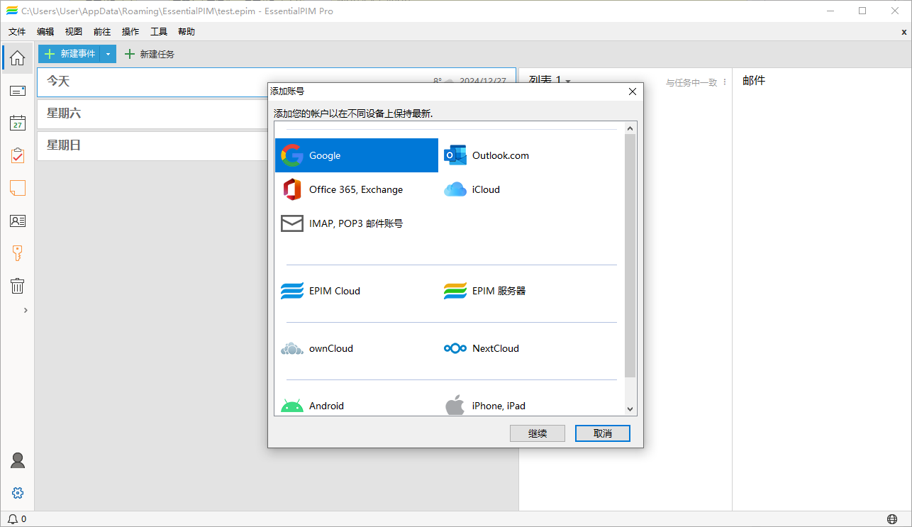Expand the sidebar with the chevron arrow
The height and width of the screenshot is (527, 912).
pos(26,310)
